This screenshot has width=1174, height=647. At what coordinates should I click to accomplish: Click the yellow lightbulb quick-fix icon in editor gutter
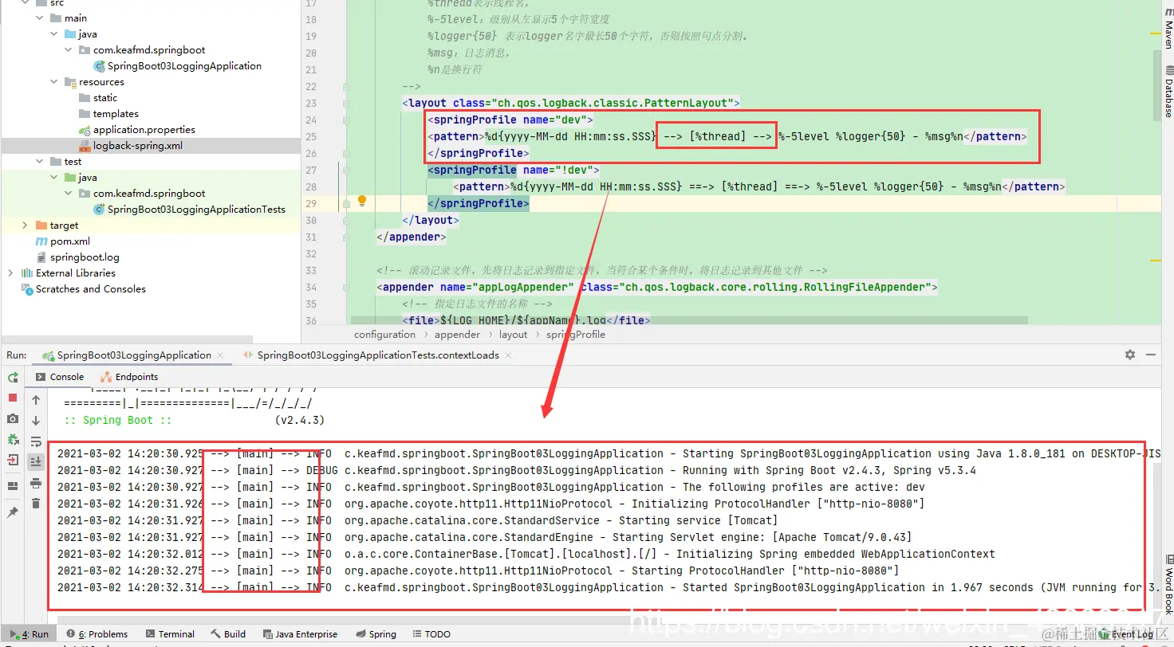pos(361,202)
